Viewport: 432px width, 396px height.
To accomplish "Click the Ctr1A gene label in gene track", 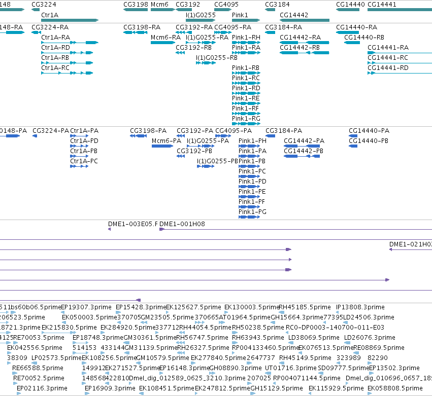I will pos(50,15).
